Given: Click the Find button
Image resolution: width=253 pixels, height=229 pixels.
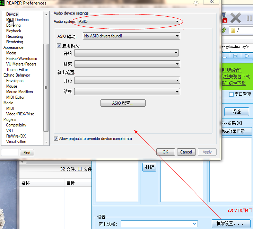Looking at the screenshot, I should click(x=27, y=153).
